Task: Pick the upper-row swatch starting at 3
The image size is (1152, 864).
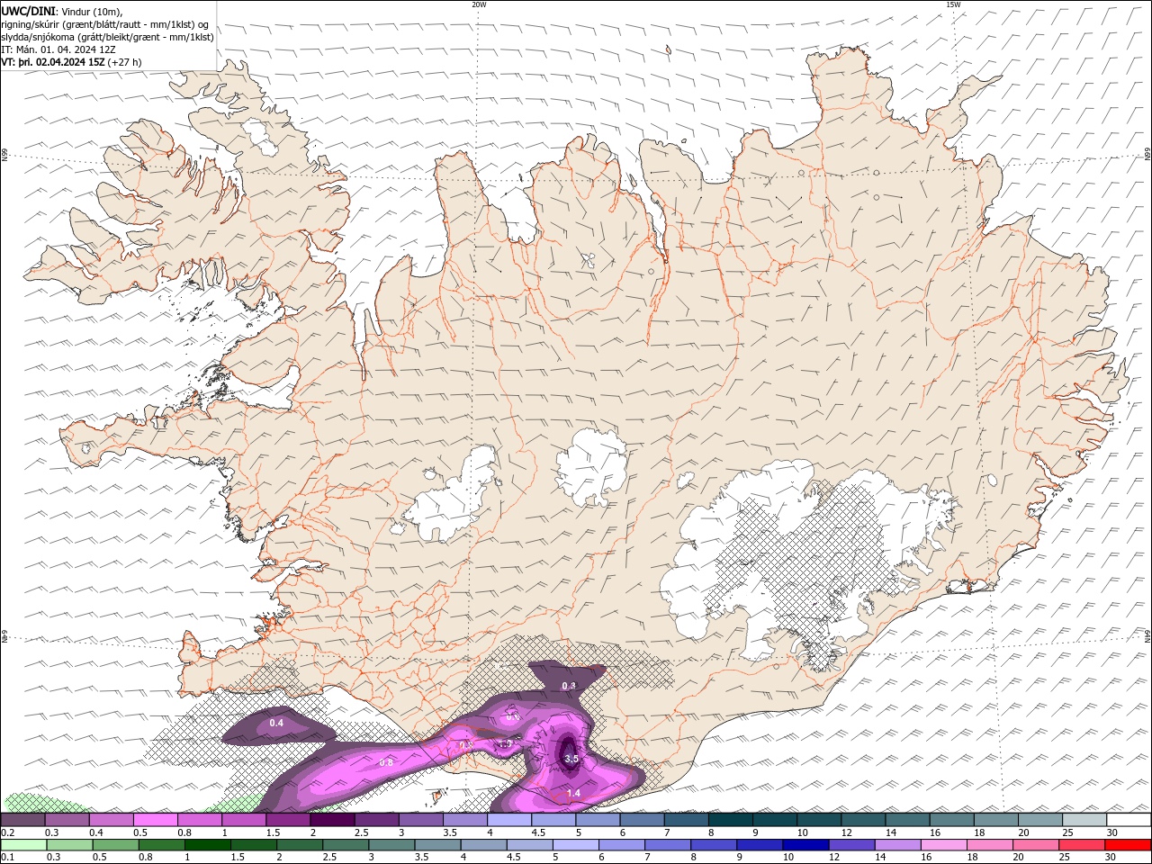Action: tap(420, 820)
